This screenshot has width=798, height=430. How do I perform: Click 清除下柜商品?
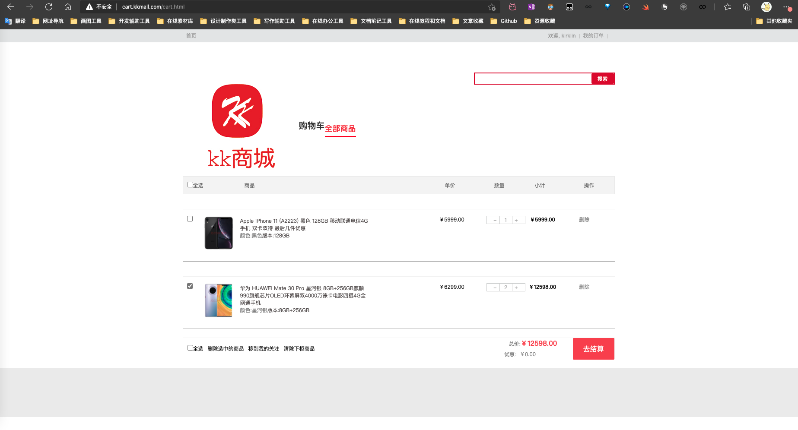(299, 349)
